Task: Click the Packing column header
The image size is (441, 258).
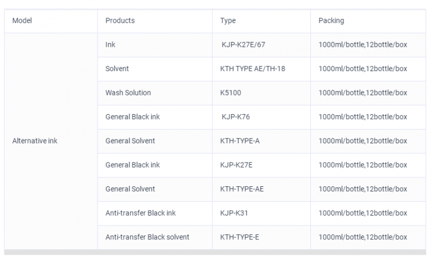Action: [x=368, y=21]
